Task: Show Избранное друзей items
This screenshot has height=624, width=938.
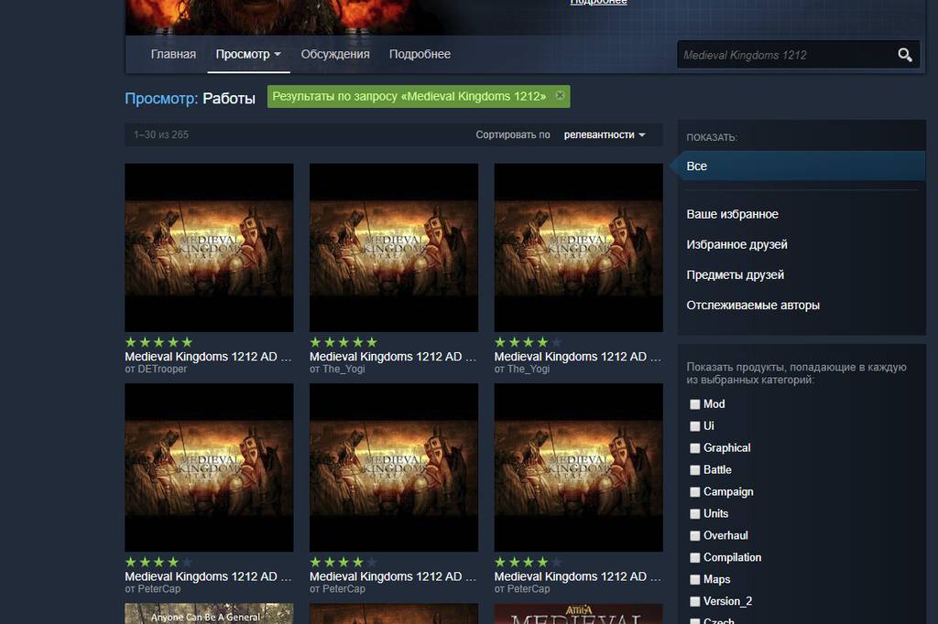Action: [737, 244]
